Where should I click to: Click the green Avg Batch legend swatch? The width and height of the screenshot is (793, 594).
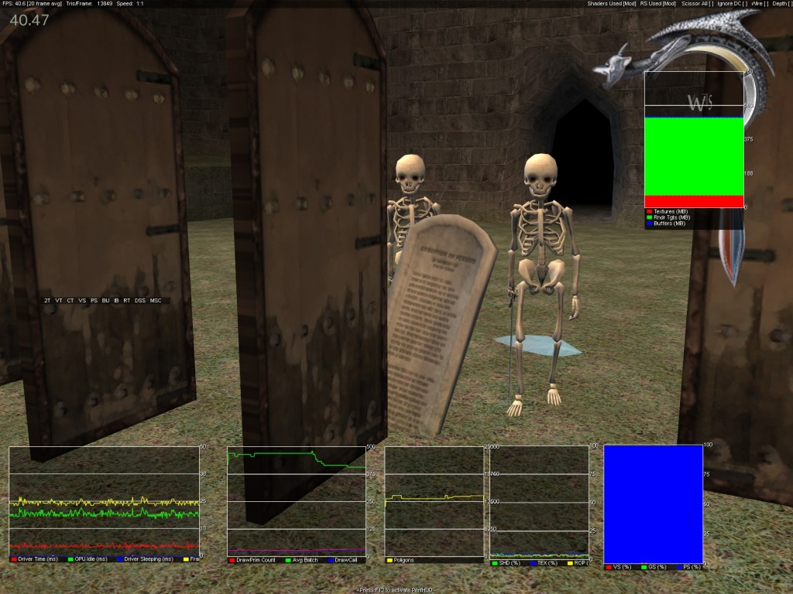(x=288, y=560)
